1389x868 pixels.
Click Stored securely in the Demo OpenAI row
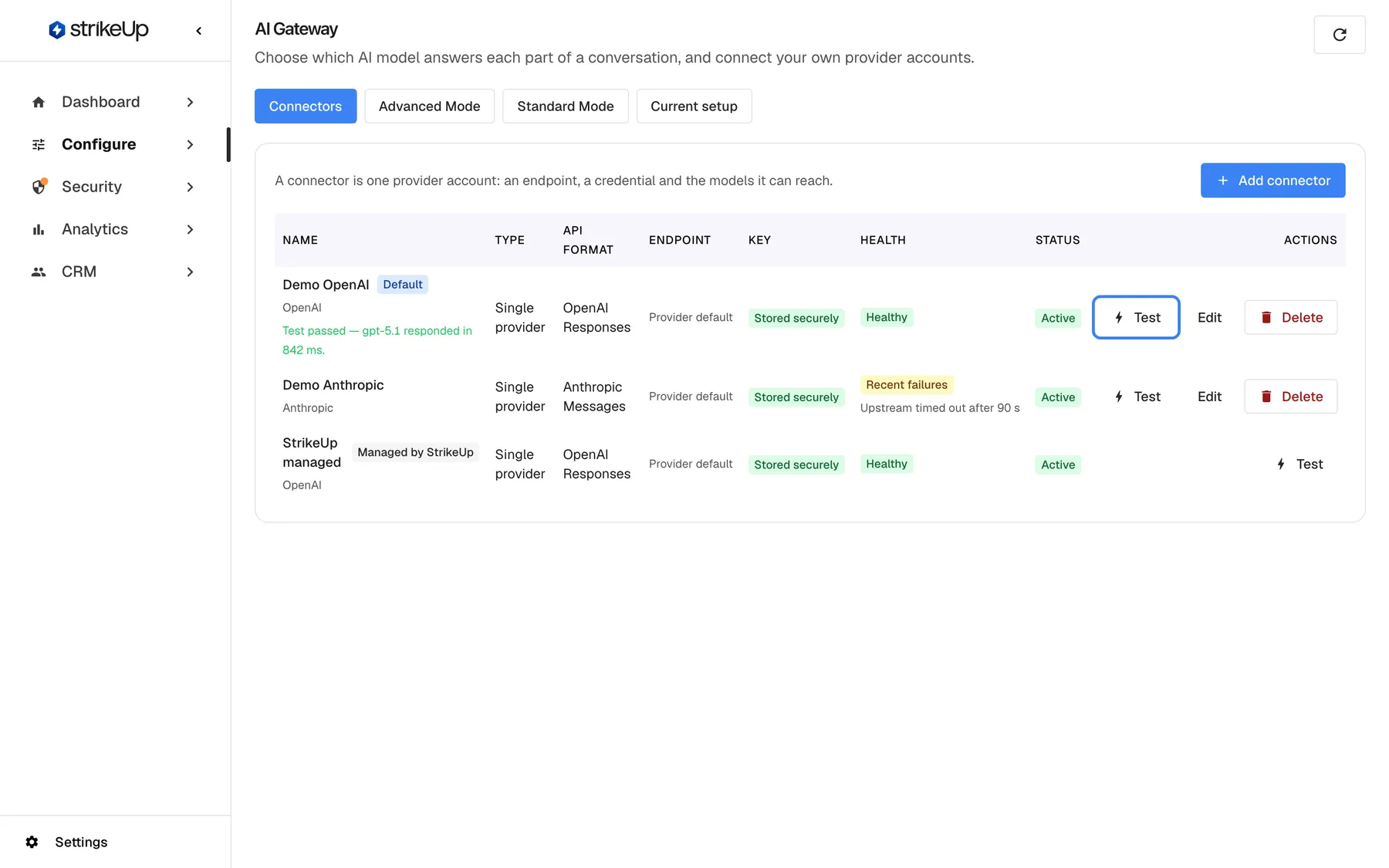coord(796,318)
